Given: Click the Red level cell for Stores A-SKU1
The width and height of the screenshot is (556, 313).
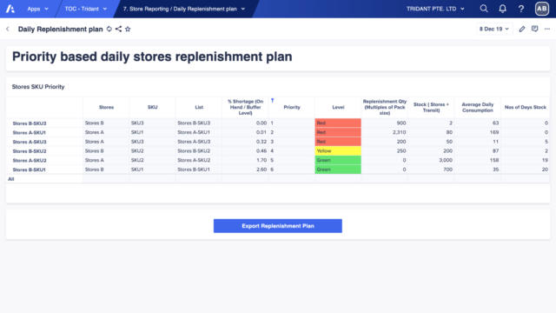Looking at the screenshot, I should [x=338, y=132].
